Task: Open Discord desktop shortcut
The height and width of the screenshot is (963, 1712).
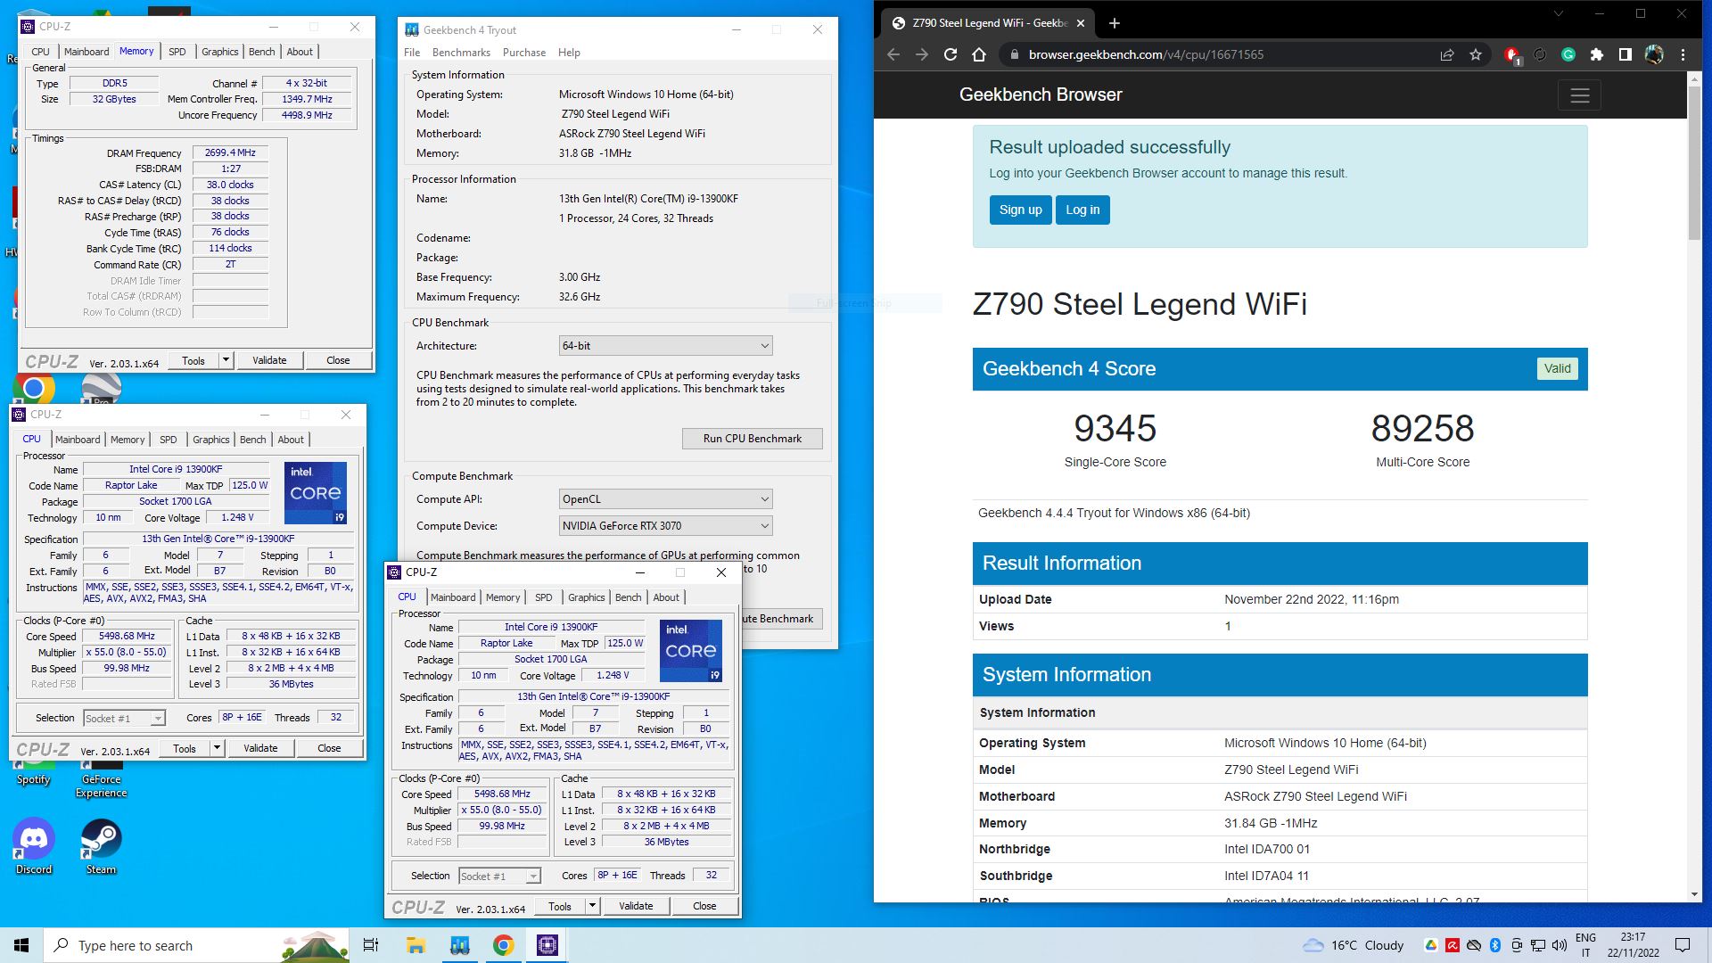Action: (34, 847)
